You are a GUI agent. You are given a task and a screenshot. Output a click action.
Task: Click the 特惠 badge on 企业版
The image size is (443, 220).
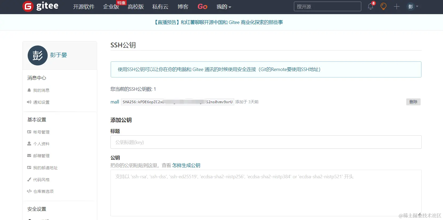tap(121, 3)
